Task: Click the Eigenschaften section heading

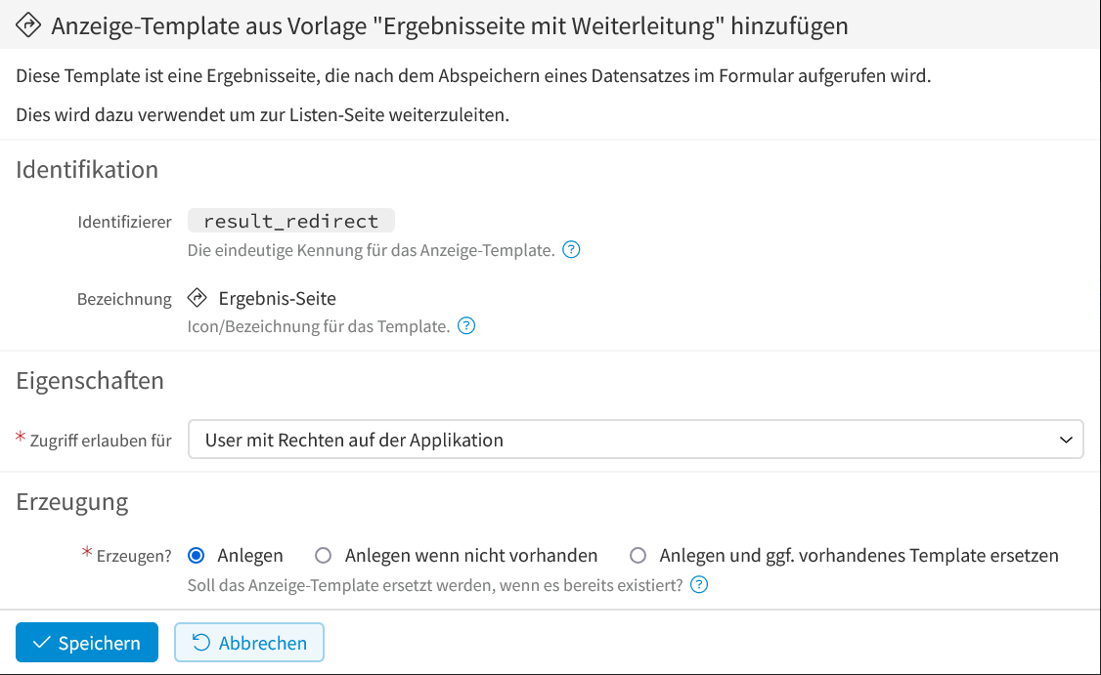Action: coord(90,380)
